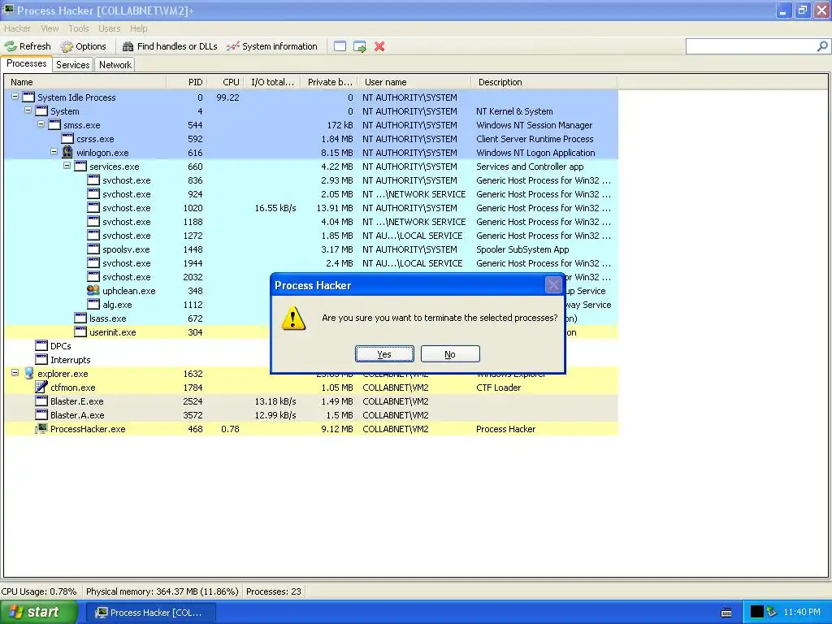The image size is (832, 624).
Task: Click the winlogon.exe process icon
Action: 67,152
